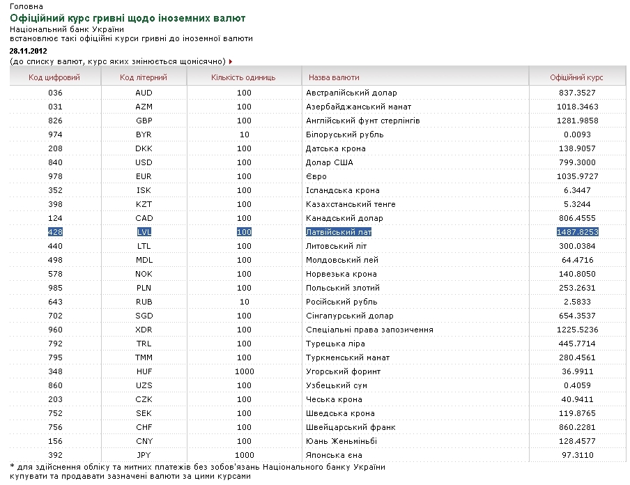Click the HUF currency code
630x485 pixels.
(x=144, y=371)
